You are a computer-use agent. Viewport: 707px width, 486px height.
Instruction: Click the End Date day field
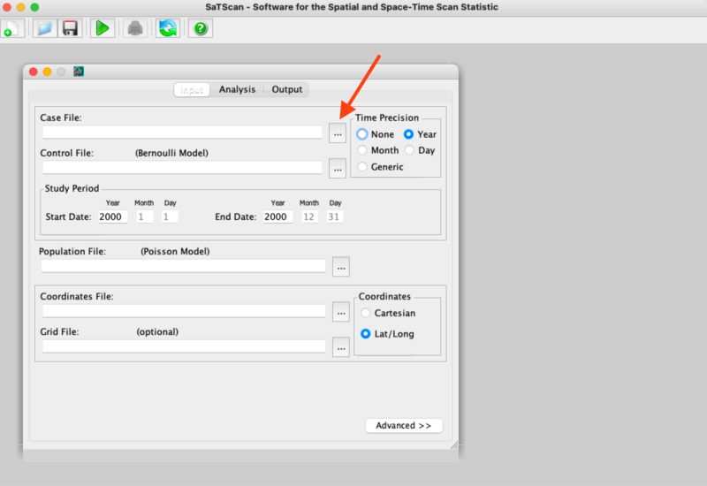pyautogui.click(x=335, y=216)
